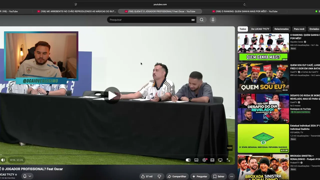The height and width of the screenshot is (180, 320).
Task: Open the on-screen keyboard icon in the search box
Action: click(x=193, y=20)
